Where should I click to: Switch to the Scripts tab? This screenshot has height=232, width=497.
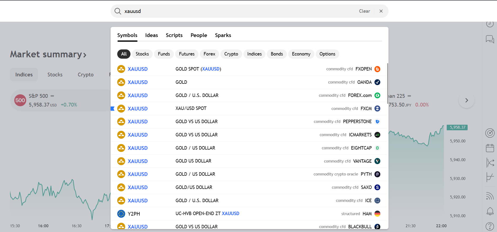pyautogui.click(x=174, y=35)
